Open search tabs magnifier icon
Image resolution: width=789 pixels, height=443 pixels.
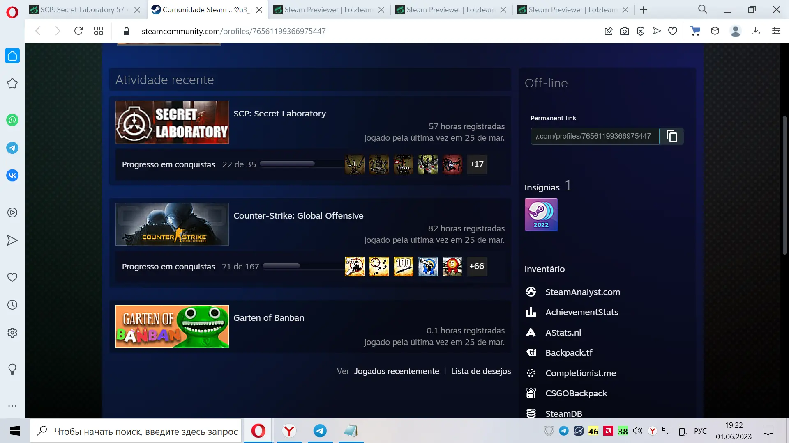(703, 9)
